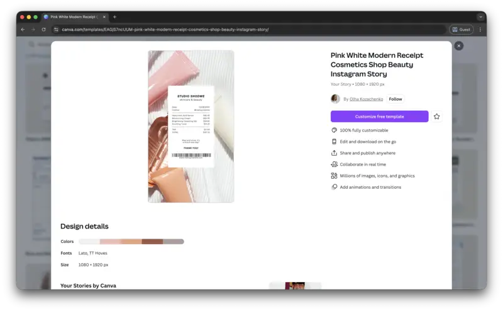The width and height of the screenshot is (503, 311).
Task: Click 100% fully customizable text
Action: tap(364, 130)
